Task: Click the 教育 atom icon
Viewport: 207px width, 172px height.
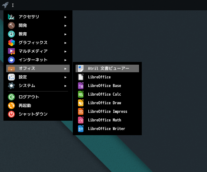Action: 11,34
